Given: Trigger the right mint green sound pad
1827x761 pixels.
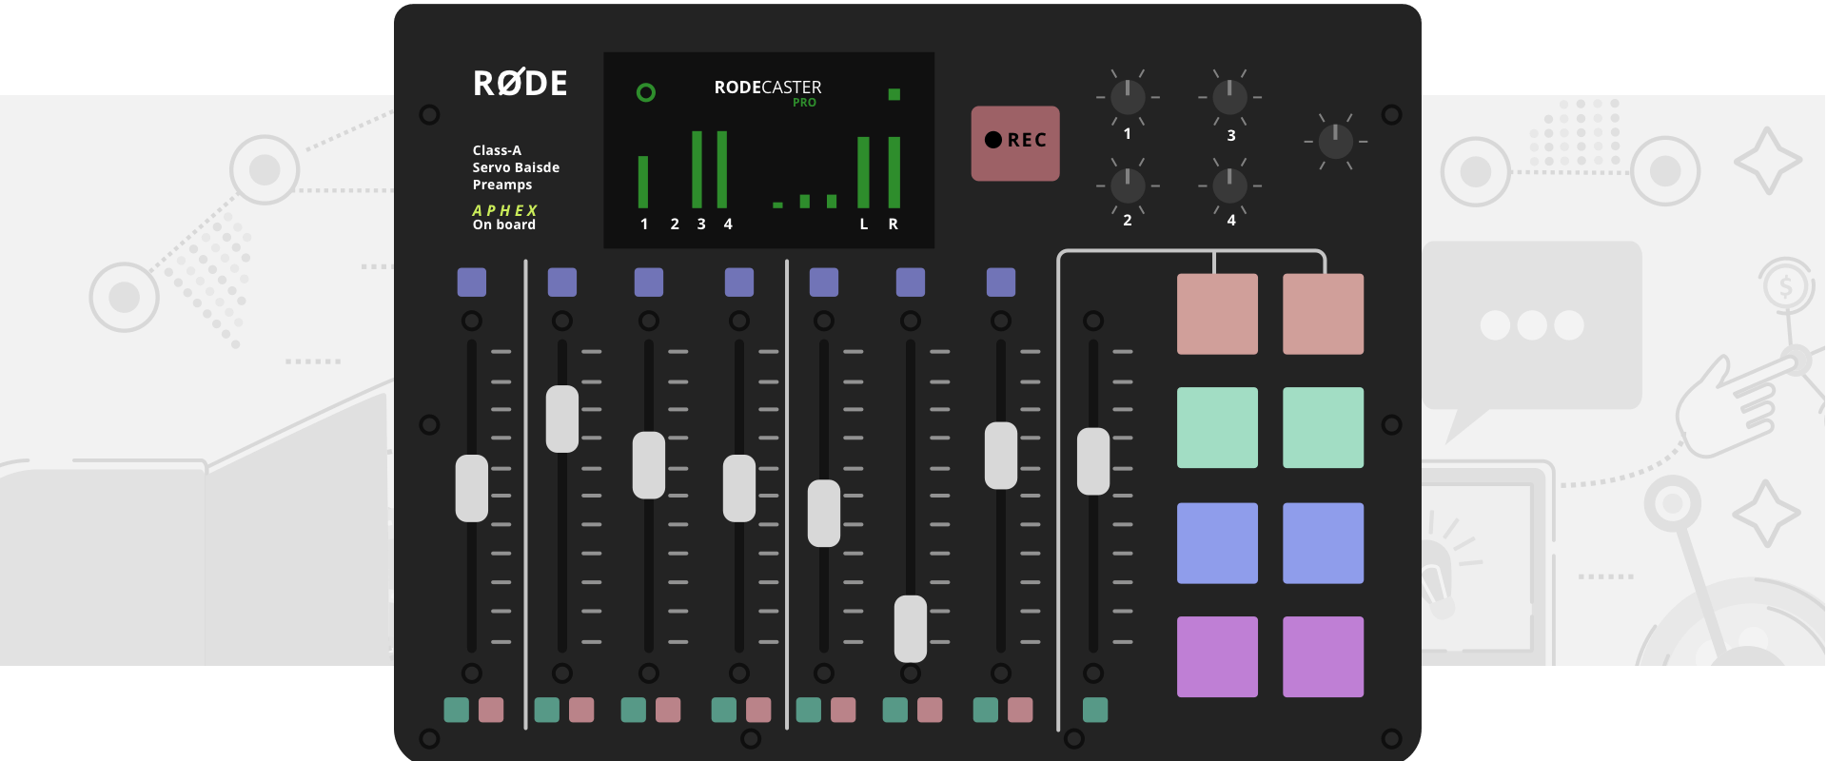Looking at the screenshot, I should coord(1323,427).
